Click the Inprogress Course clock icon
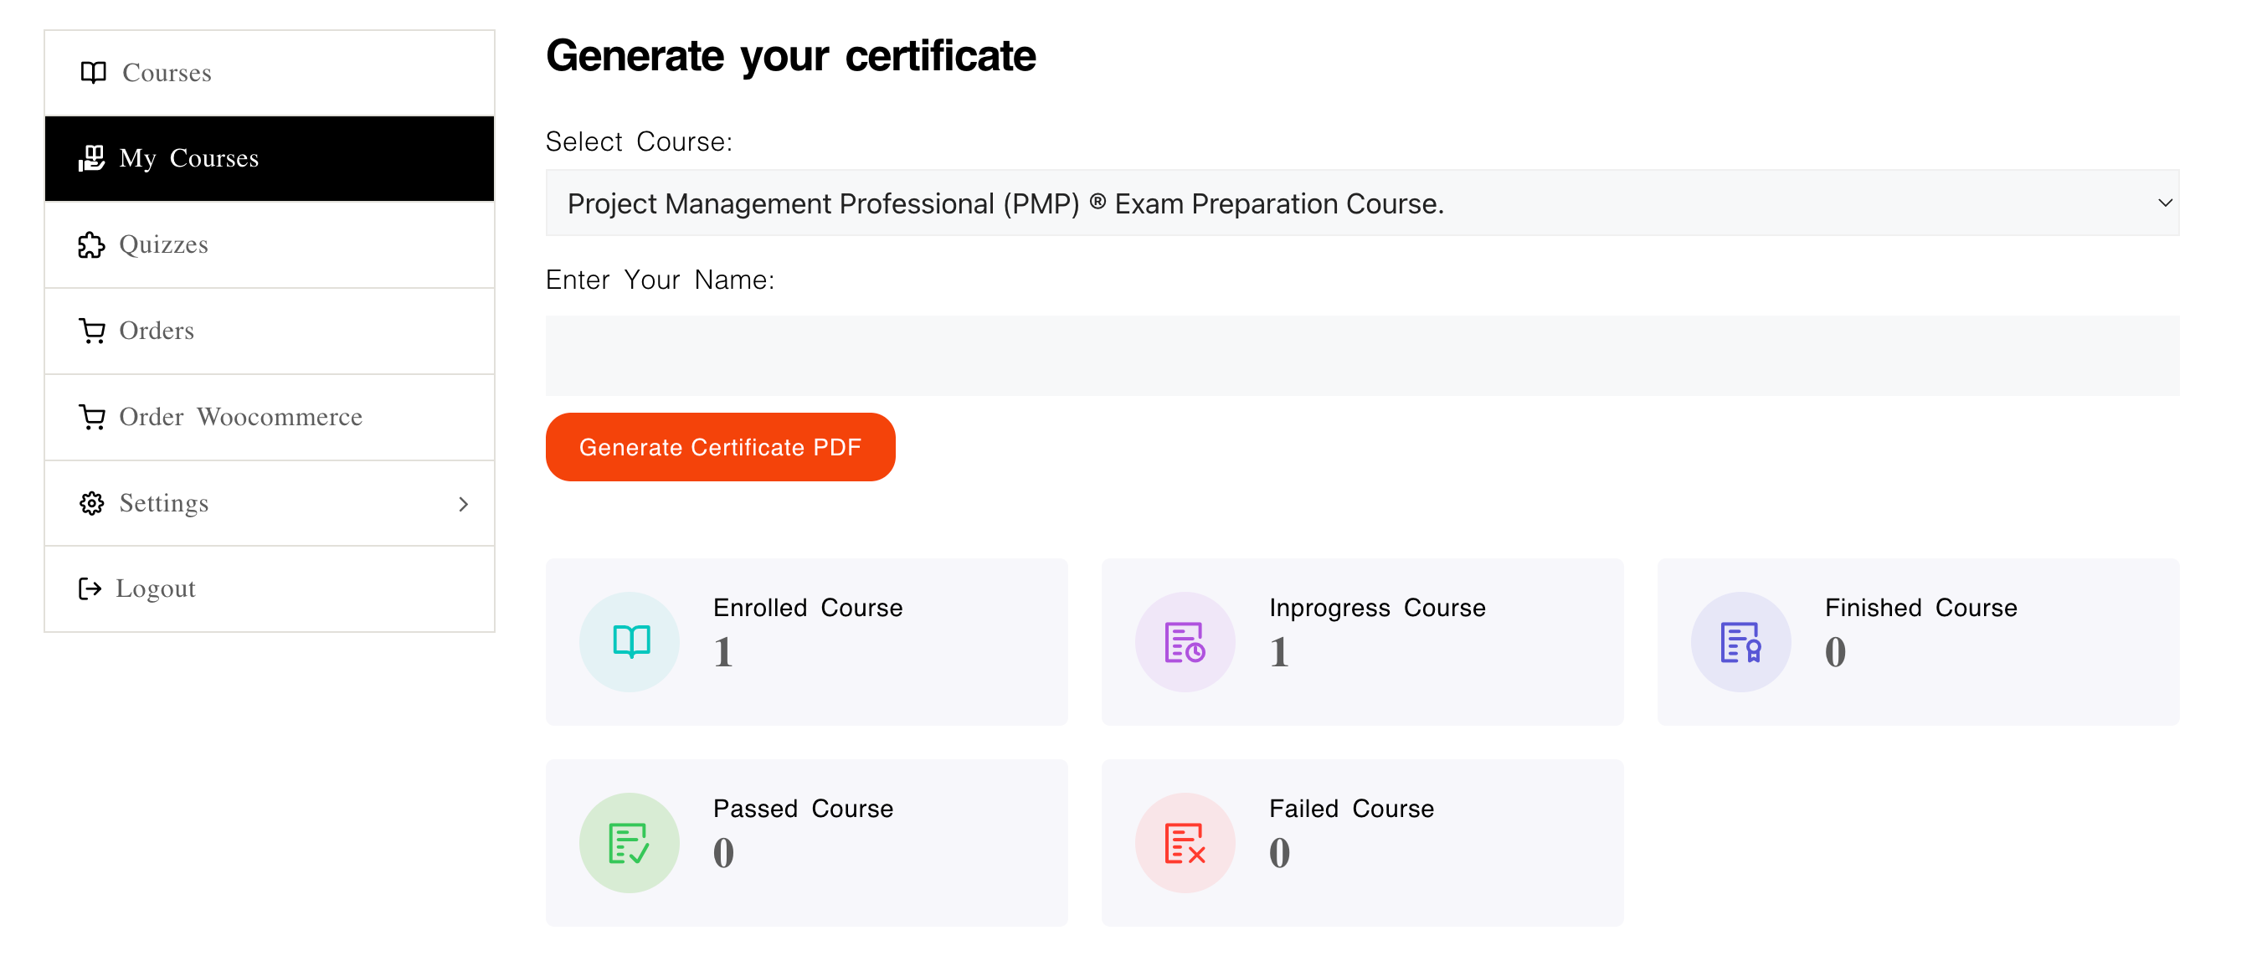 point(1184,641)
